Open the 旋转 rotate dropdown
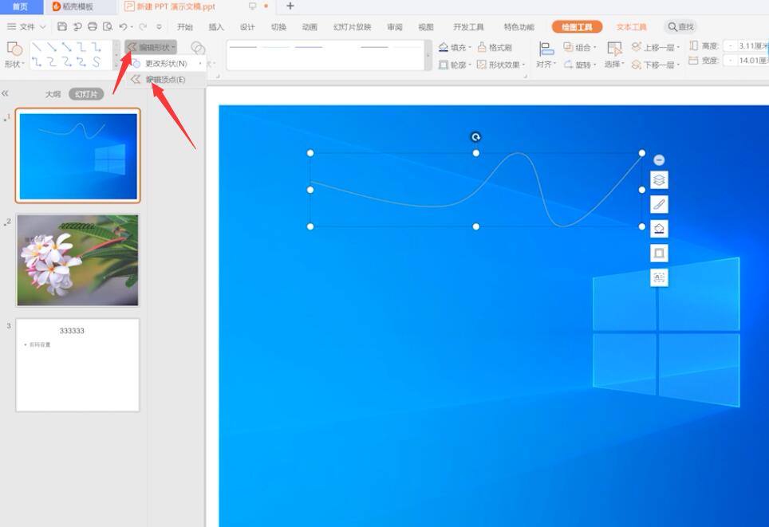 (580, 65)
